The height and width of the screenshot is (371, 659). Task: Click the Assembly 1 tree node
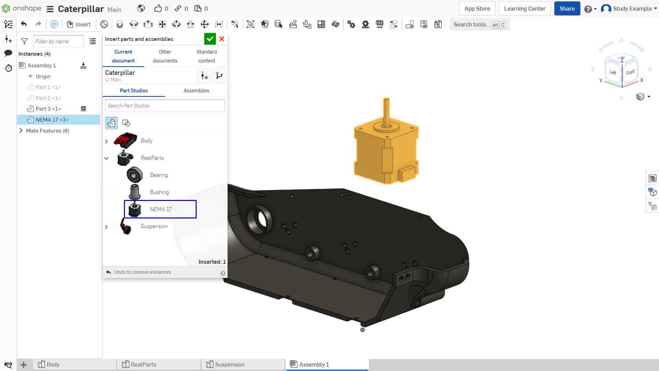click(42, 65)
